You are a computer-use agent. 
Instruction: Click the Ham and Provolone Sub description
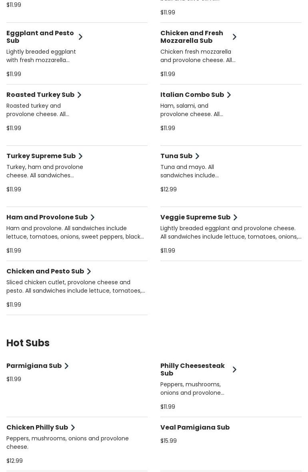(75, 233)
